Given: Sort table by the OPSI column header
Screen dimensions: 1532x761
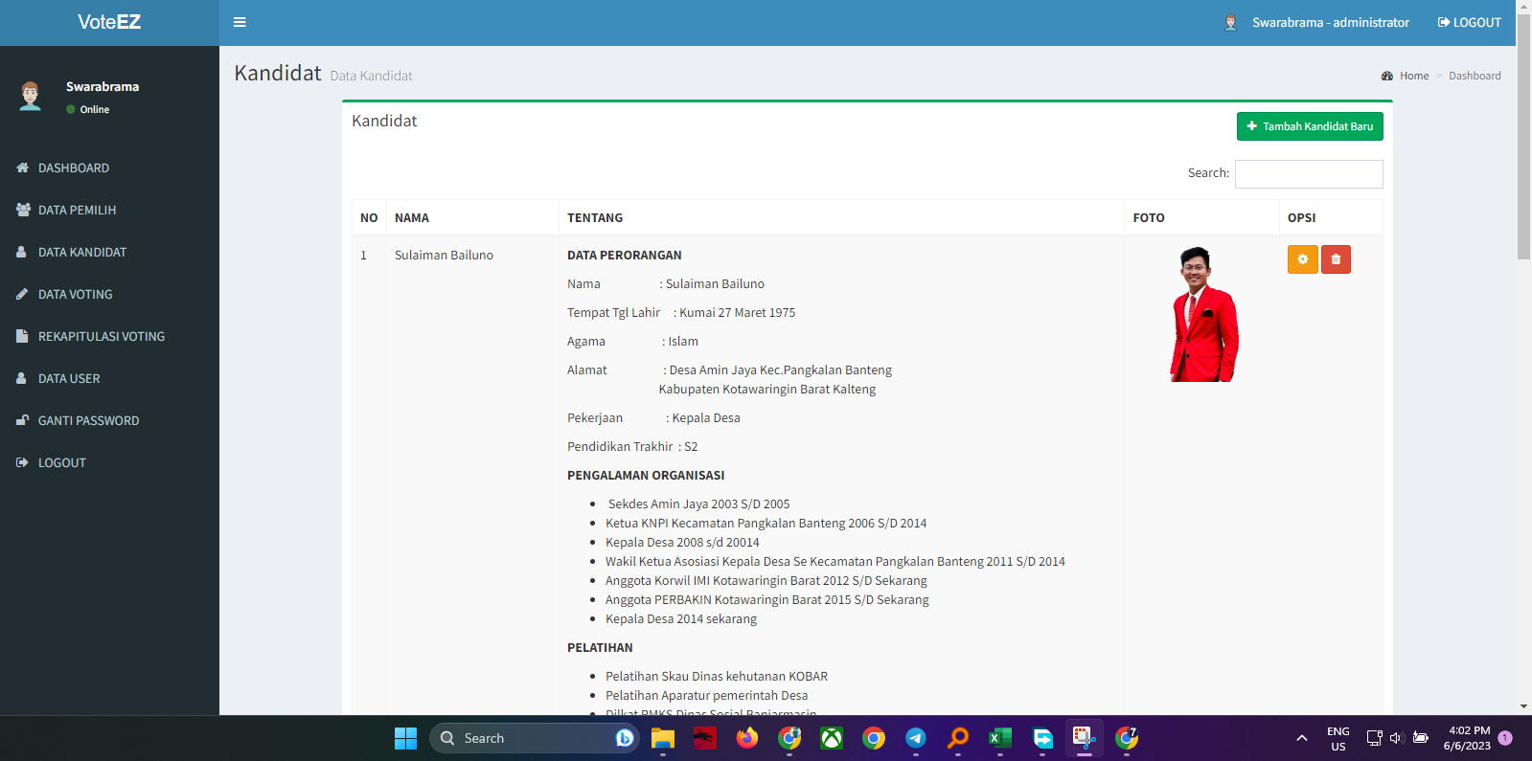Looking at the screenshot, I should point(1331,217).
